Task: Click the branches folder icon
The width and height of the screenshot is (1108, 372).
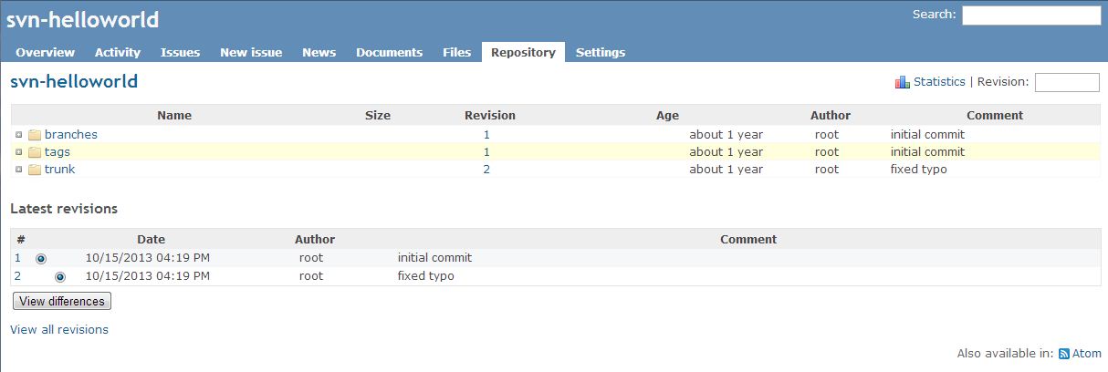Action: tap(35, 135)
